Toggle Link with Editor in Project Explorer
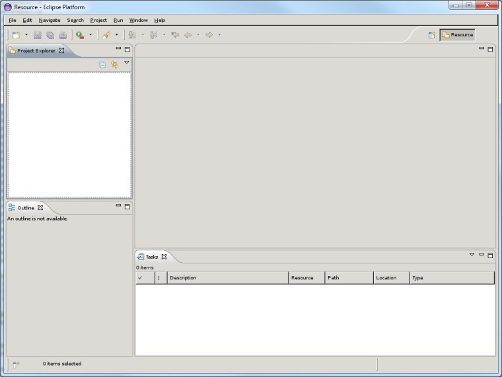This screenshot has height=377, width=502. tap(114, 65)
